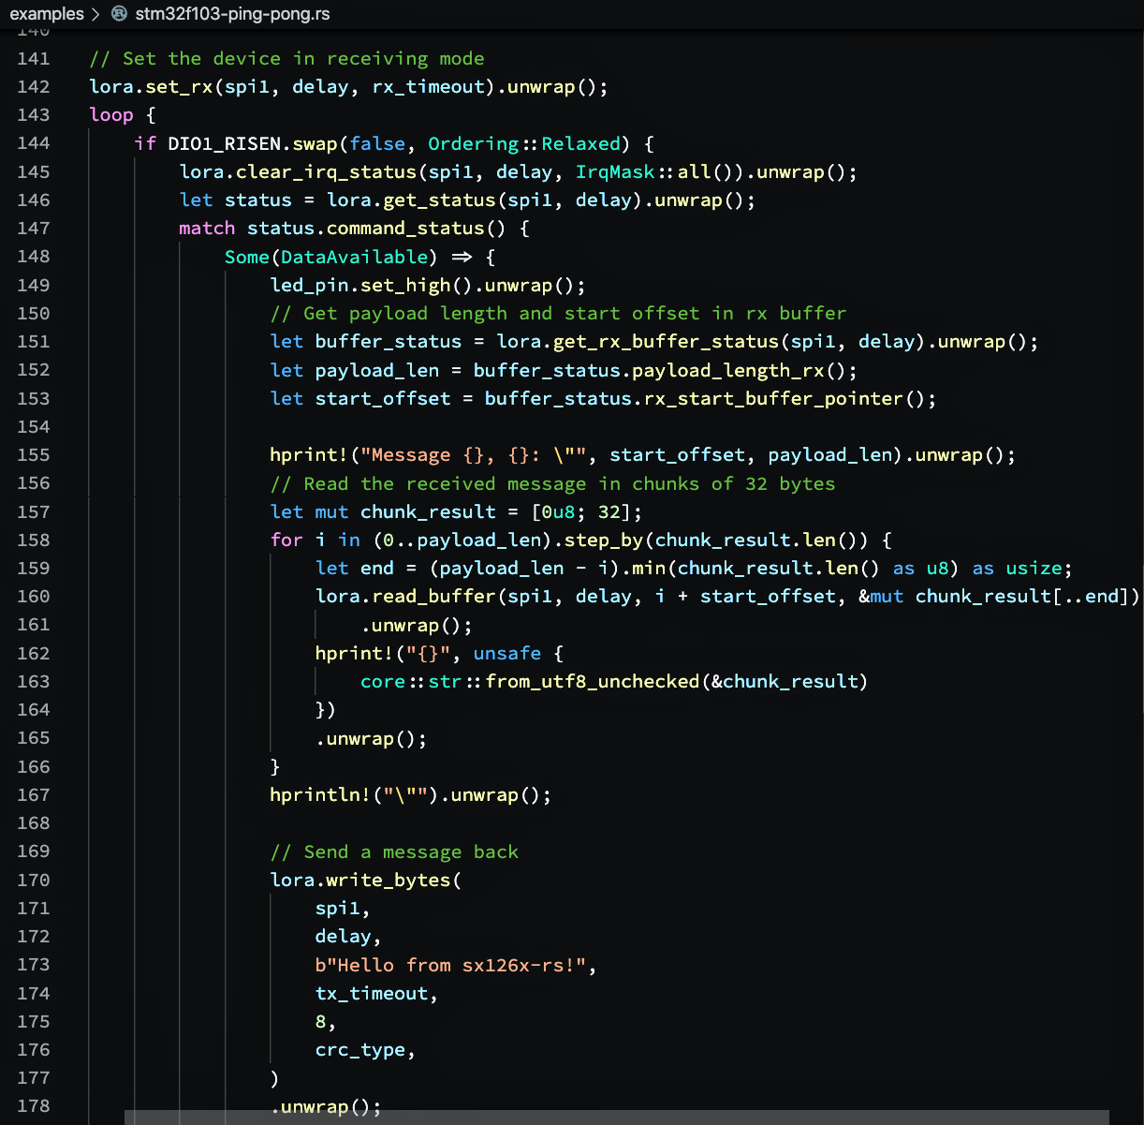The image size is (1144, 1125).
Task: Click the breadcrumb chevron after examples
Action: pyautogui.click(x=95, y=13)
